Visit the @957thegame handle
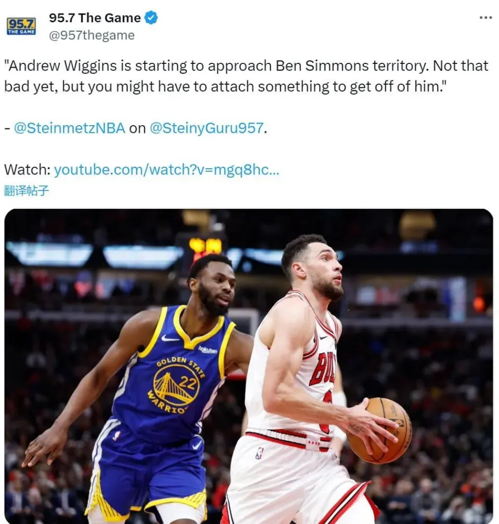Viewport: 499px width, 524px height. click(91, 35)
